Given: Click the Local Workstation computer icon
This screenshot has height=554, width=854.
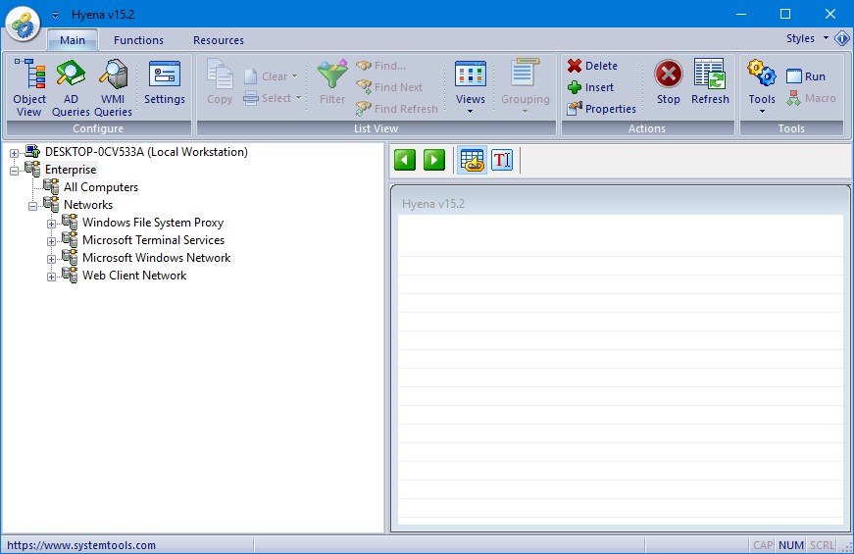Looking at the screenshot, I should pos(32,151).
